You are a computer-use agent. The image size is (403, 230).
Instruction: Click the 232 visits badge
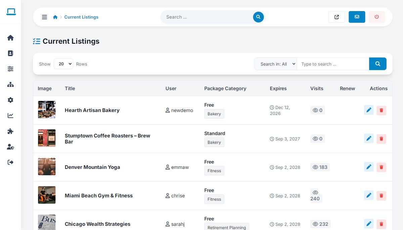(320, 224)
